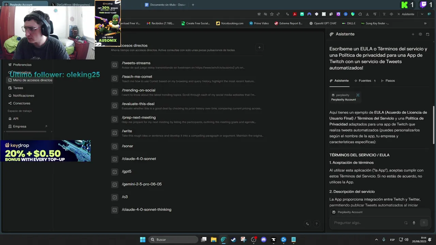This screenshot has height=245, width=436.
Task: Edit the /o3 shortcut icon
Action: point(114,197)
